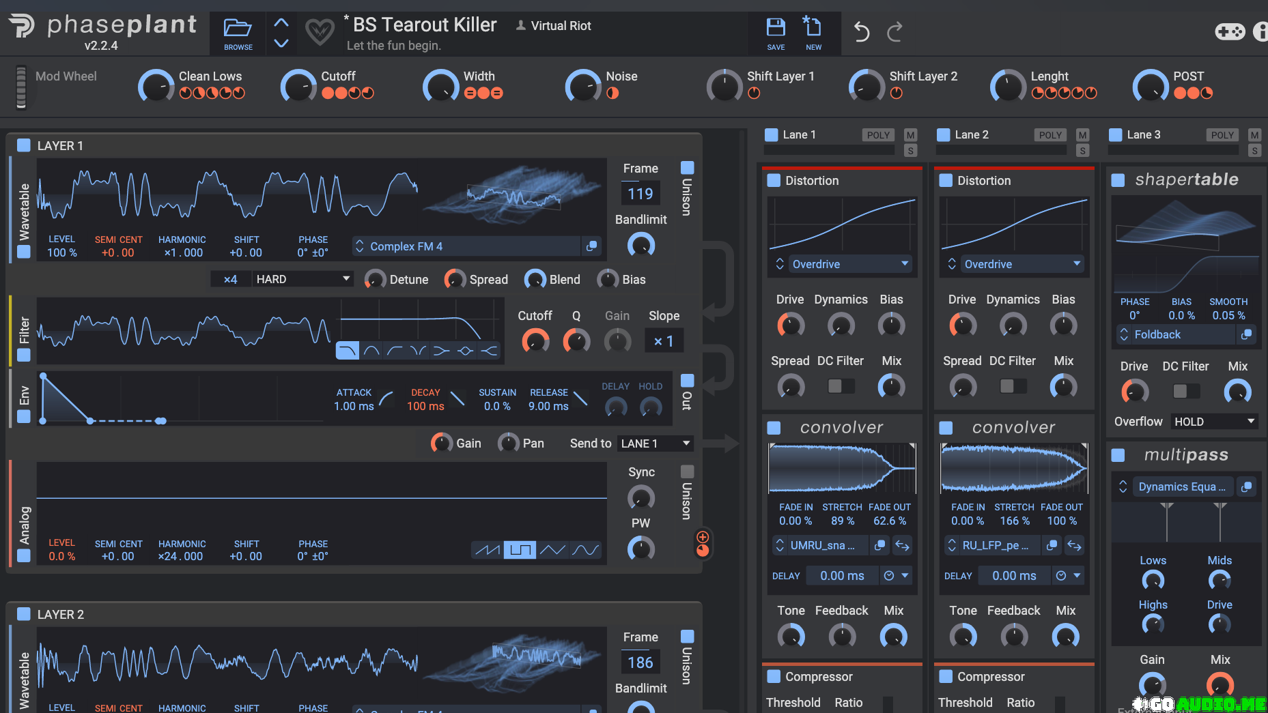The width and height of the screenshot is (1268, 713).
Task: Adjust the Cutoff macro knob
Action: tap(298, 87)
